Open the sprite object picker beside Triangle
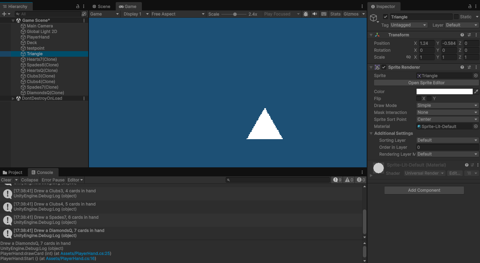This screenshot has height=263, width=480. click(x=475, y=75)
